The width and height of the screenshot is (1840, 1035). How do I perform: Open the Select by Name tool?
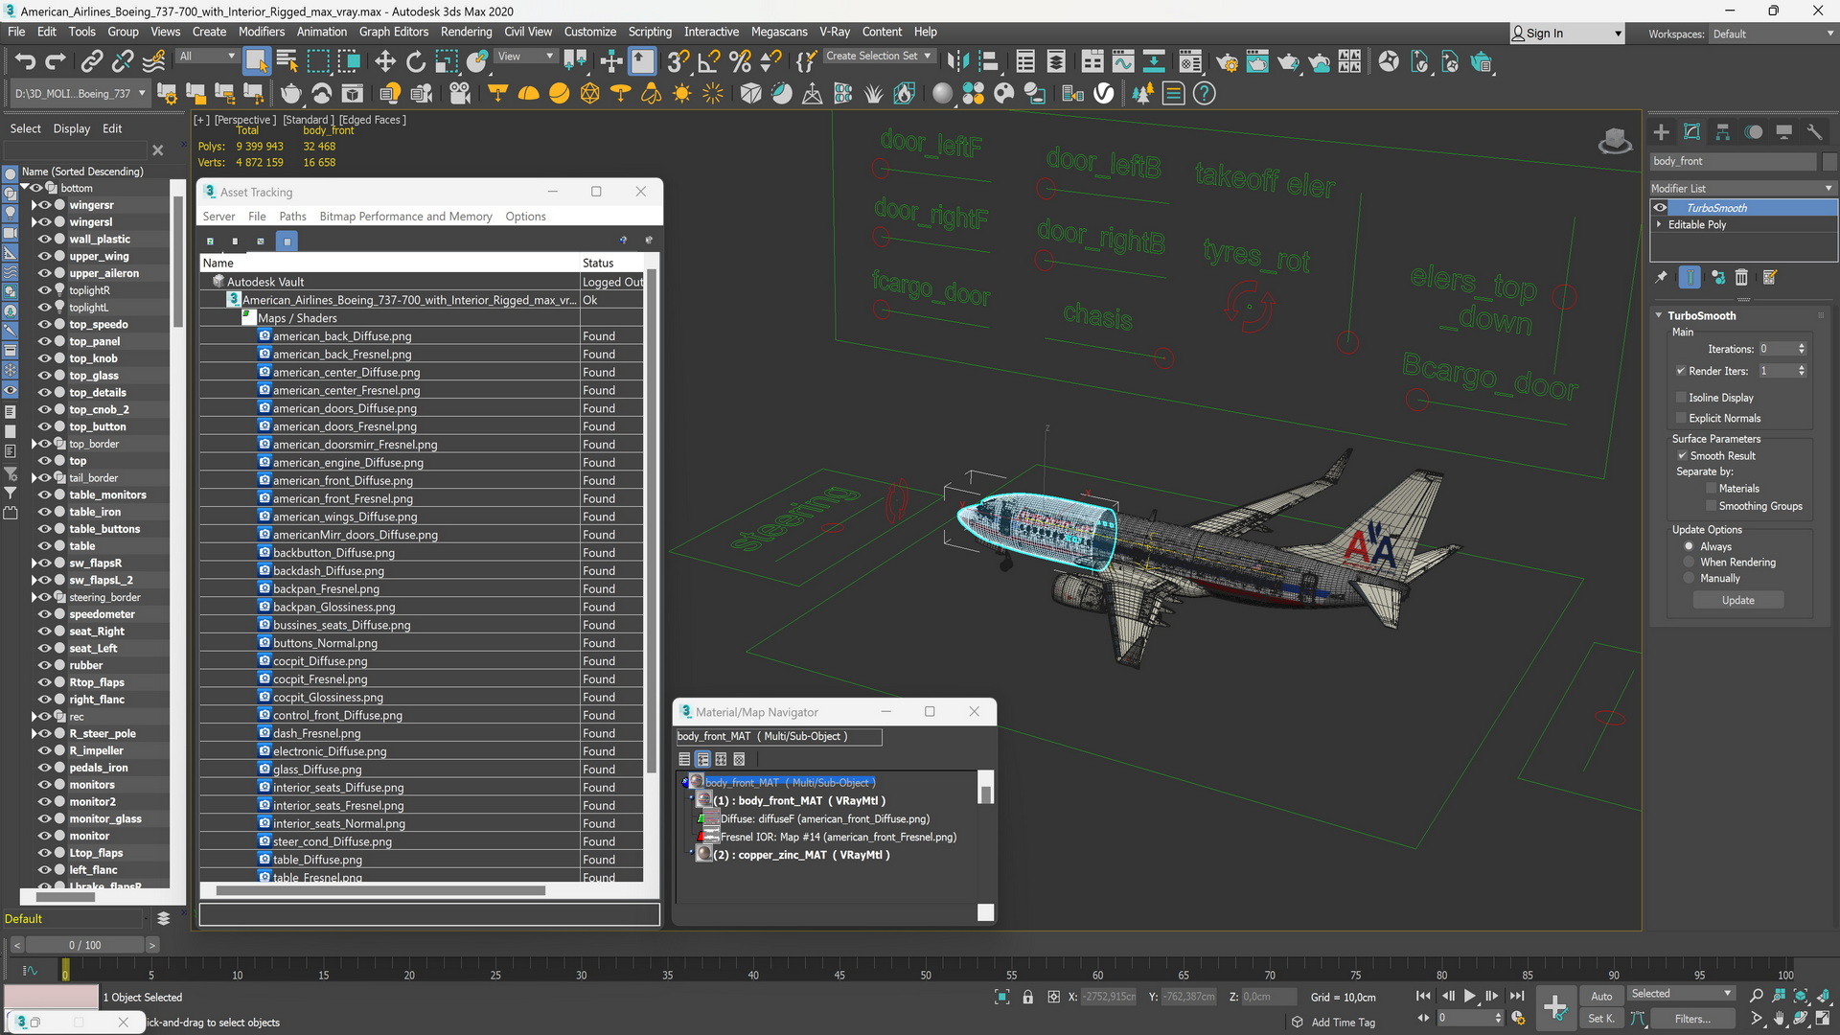pos(287,62)
